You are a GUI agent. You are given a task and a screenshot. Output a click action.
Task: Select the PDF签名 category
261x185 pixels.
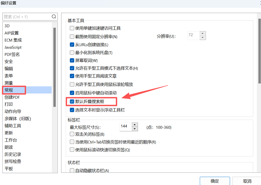pos(12,54)
